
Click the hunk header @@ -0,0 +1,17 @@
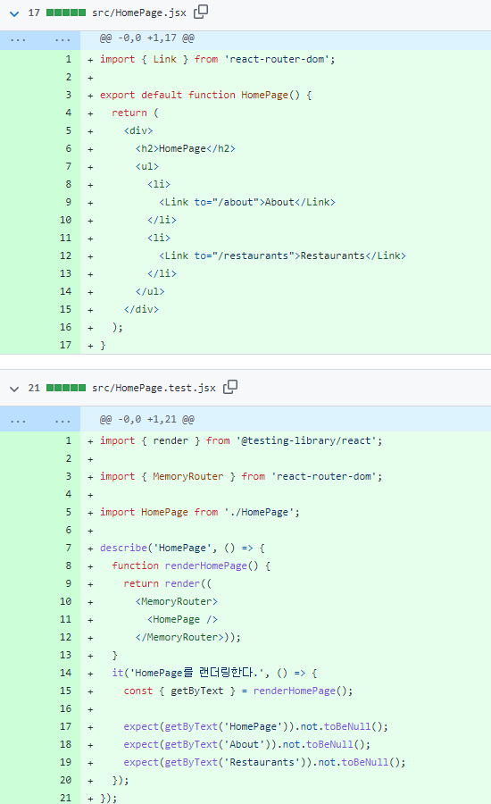coord(147,38)
